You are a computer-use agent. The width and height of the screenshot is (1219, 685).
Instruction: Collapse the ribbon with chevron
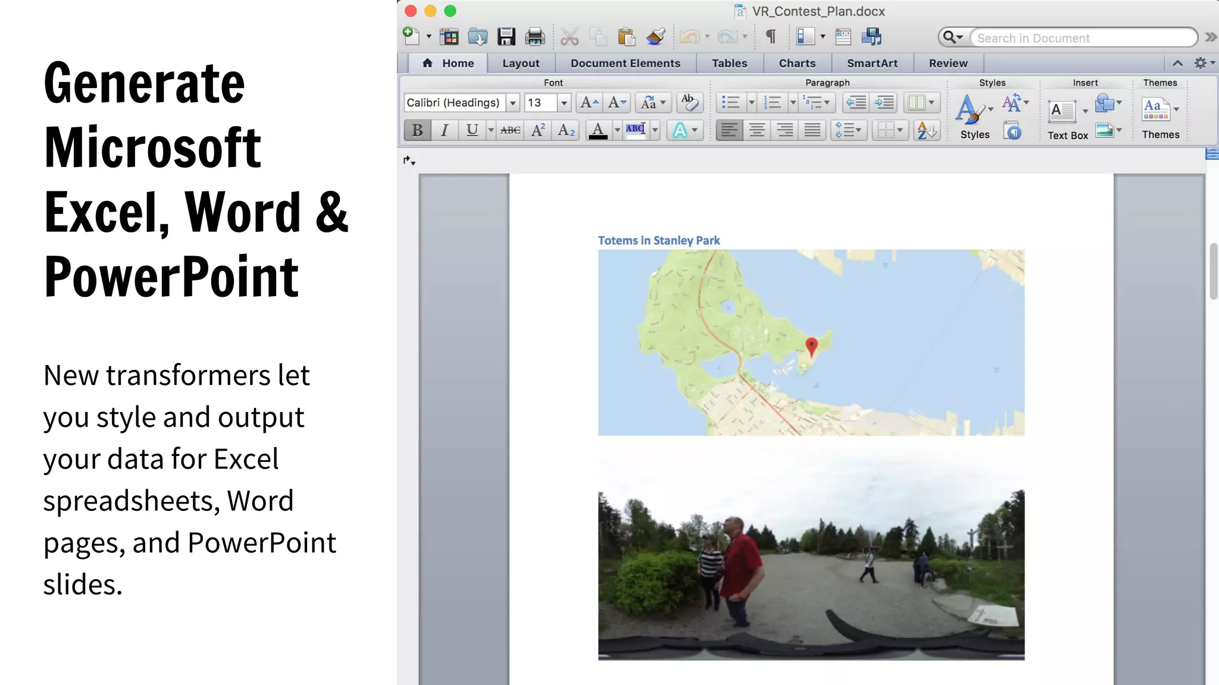point(1177,63)
